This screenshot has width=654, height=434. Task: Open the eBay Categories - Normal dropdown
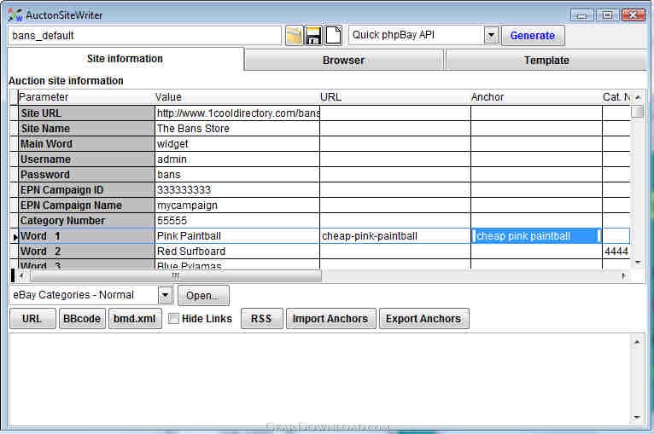pyautogui.click(x=165, y=295)
